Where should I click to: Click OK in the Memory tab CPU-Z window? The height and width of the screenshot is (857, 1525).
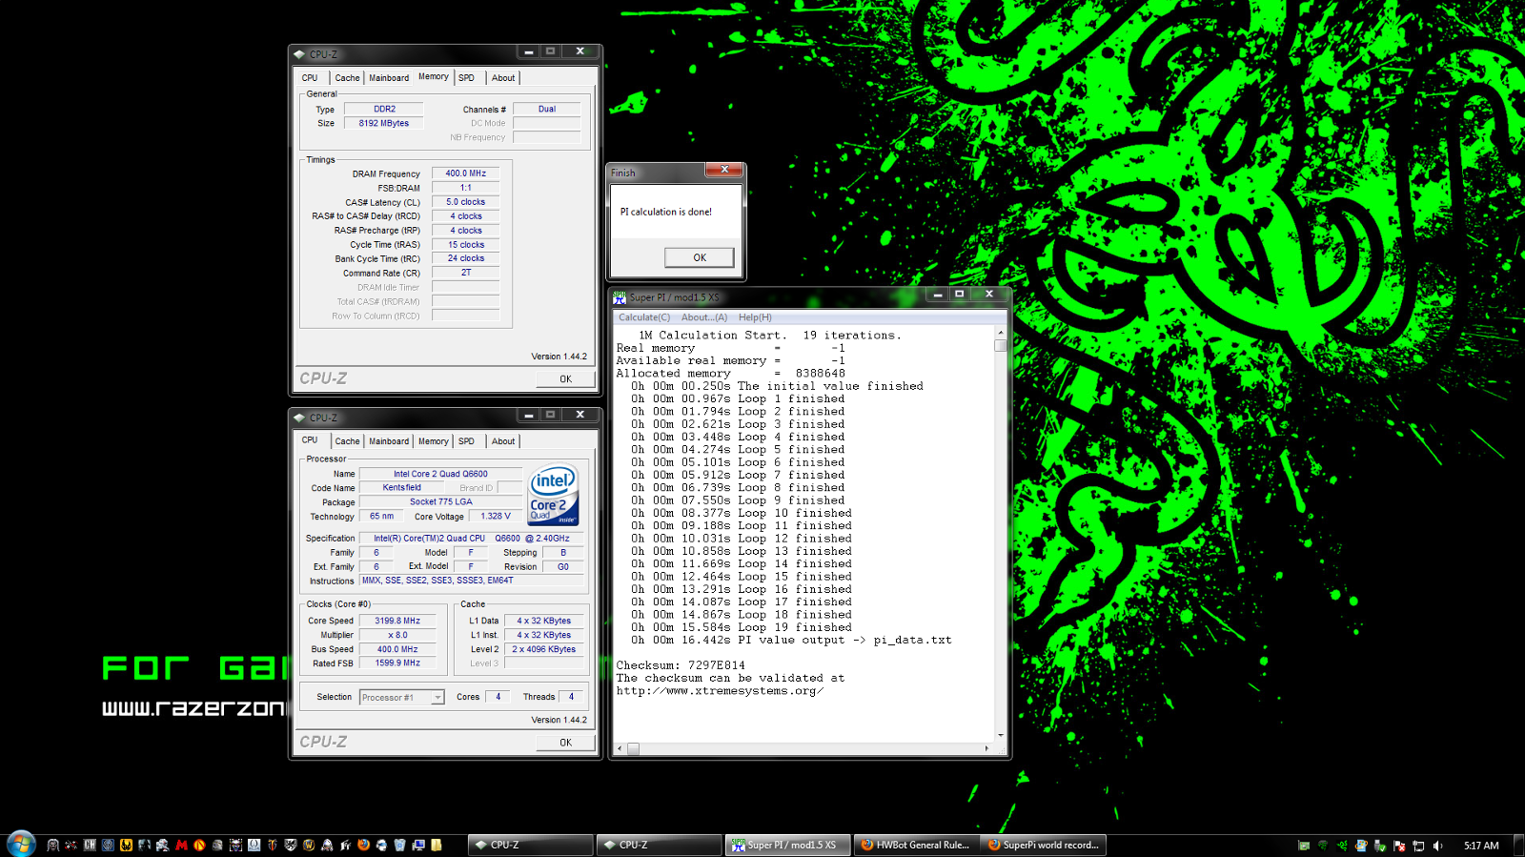565,378
